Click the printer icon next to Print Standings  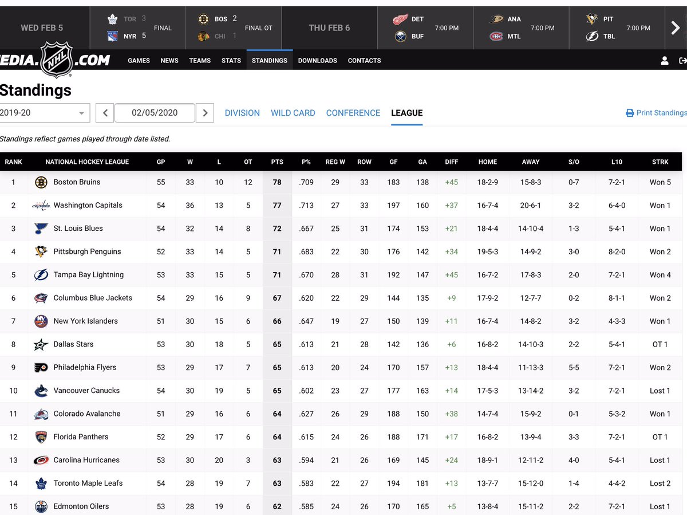(630, 113)
